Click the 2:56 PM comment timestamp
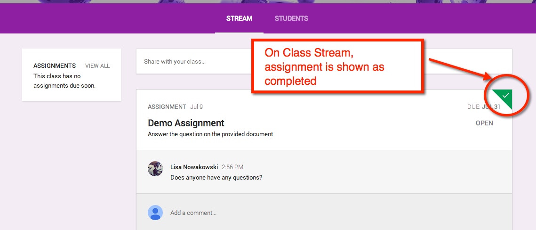 coord(232,167)
